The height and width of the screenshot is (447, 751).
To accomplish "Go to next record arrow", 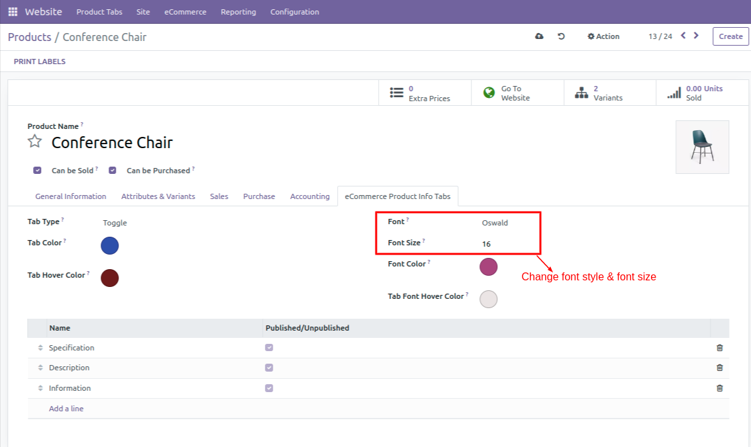I will point(697,36).
